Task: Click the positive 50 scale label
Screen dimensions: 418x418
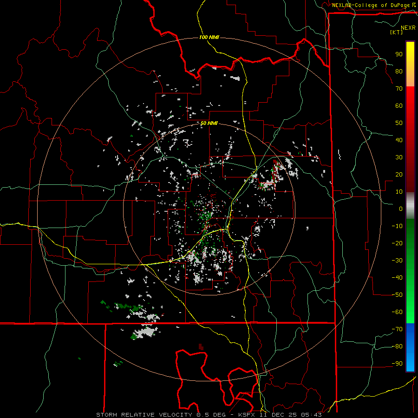Action: (x=399, y=123)
